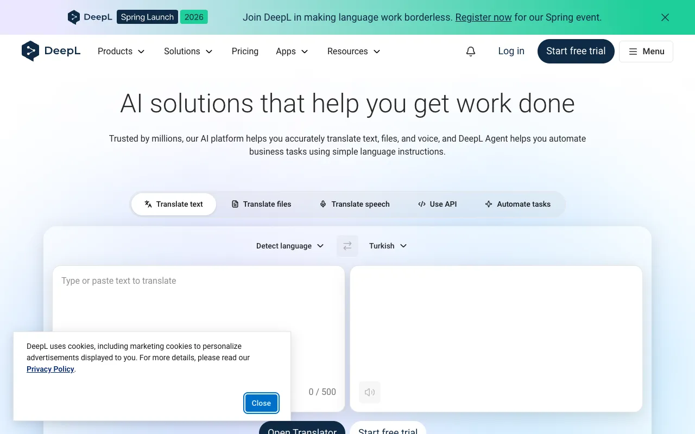The width and height of the screenshot is (695, 434).
Task: Open the Privacy Policy link
Action: [50, 369]
